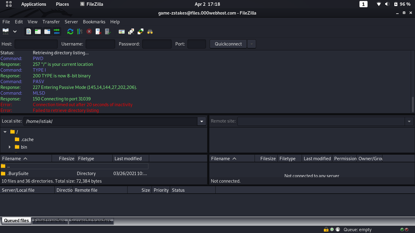Sort remote list by Filename header

232,159
